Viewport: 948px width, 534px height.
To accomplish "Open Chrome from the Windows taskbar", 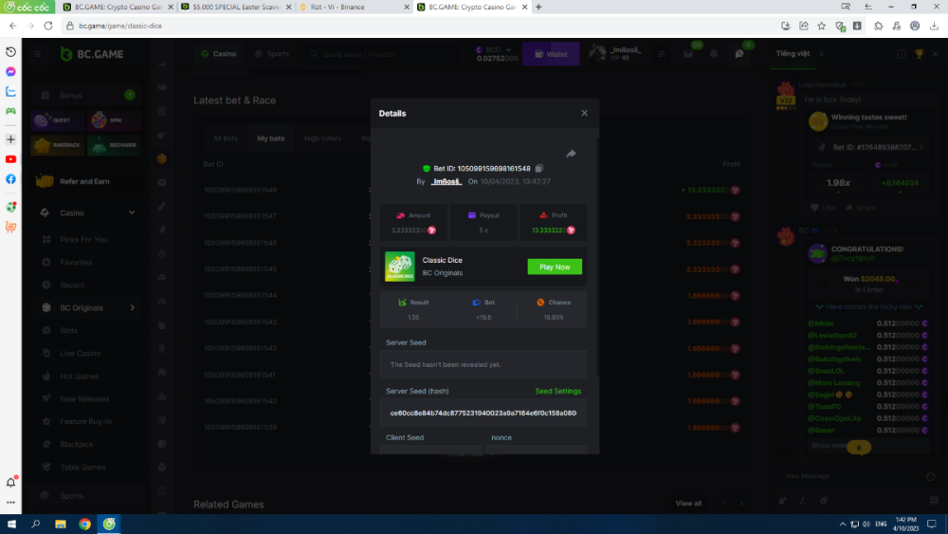I will (84, 524).
